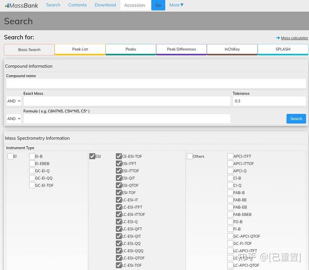
Task: Select the Basic Search tab
Action: (x=29, y=49)
